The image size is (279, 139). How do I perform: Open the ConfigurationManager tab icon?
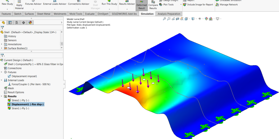[17, 23]
